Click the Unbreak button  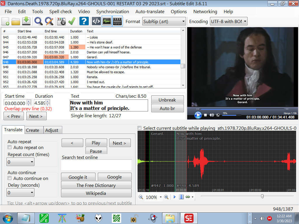(x=167, y=100)
